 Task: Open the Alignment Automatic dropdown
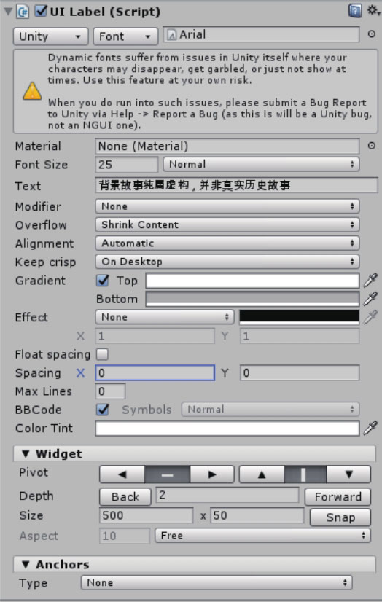[227, 243]
